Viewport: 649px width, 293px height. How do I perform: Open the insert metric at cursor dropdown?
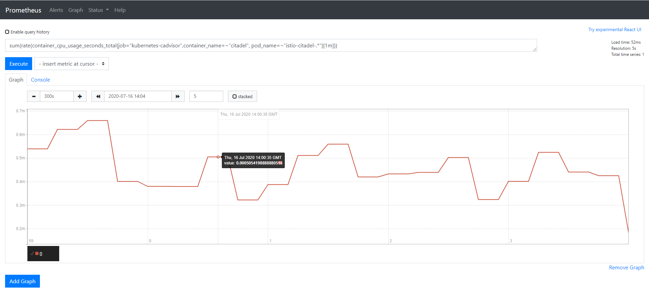(72, 64)
